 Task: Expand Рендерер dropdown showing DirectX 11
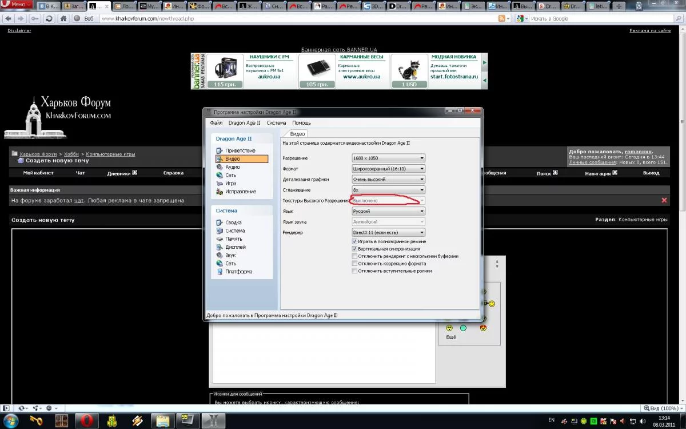coord(388,232)
